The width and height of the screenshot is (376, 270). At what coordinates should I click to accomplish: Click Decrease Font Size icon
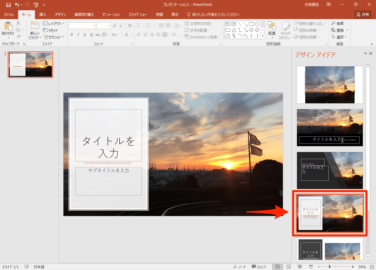[121, 26]
